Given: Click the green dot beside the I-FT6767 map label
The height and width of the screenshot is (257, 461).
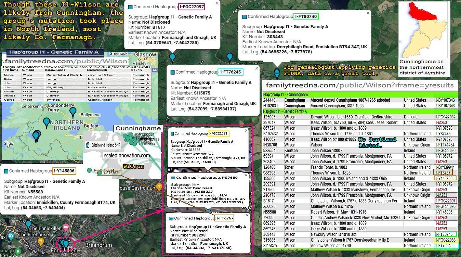Looking at the screenshot, I should [100, 173].
